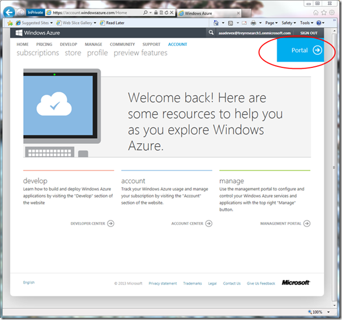This screenshot has width=342, height=320.
Task: Open the browser settings gear icon
Action: 332,12
